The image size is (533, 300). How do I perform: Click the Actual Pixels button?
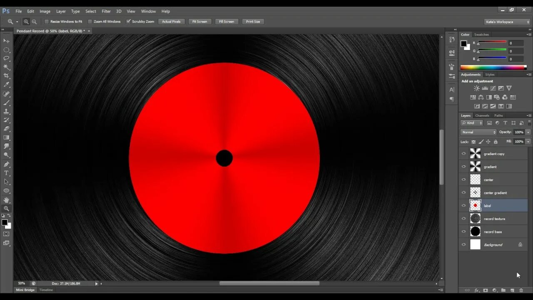171,22
